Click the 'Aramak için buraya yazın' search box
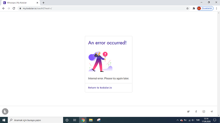 pos(35,120)
